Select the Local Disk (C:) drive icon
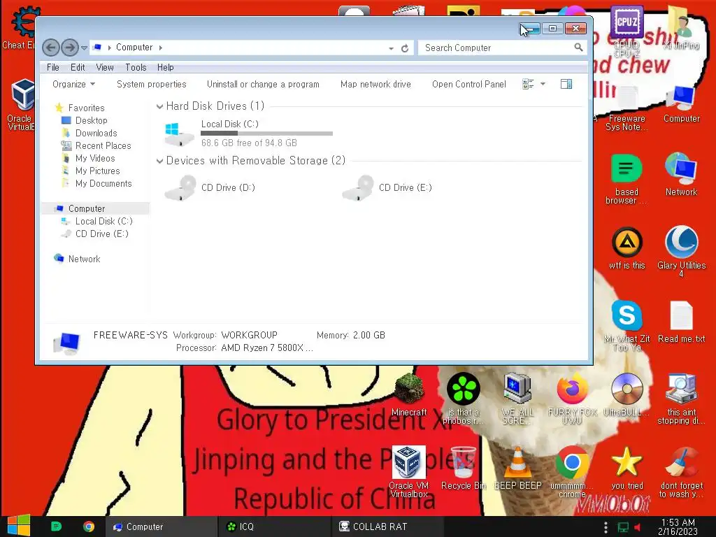The image size is (716, 537). point(179,134)
